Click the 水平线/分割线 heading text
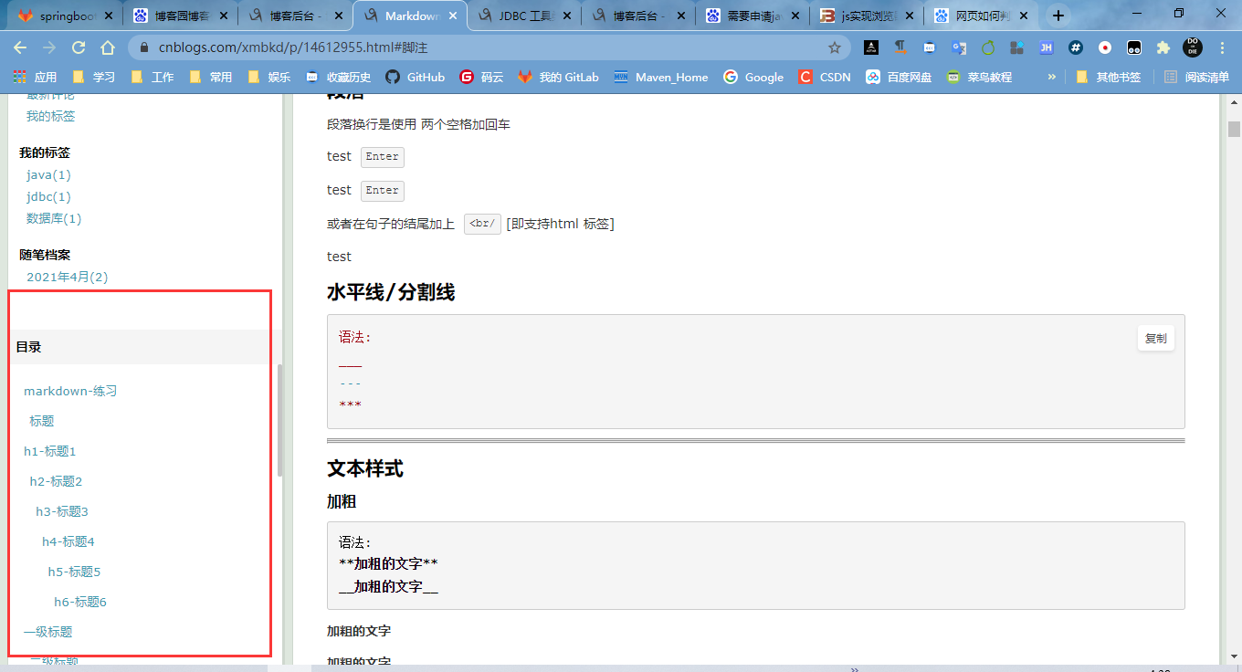The width and height of the screenshot is (1242, 672). (x=391, y=292)
